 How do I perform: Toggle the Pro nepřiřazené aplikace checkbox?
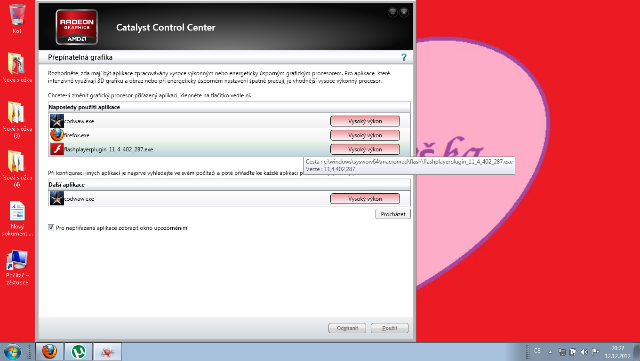tap(51, 228)
